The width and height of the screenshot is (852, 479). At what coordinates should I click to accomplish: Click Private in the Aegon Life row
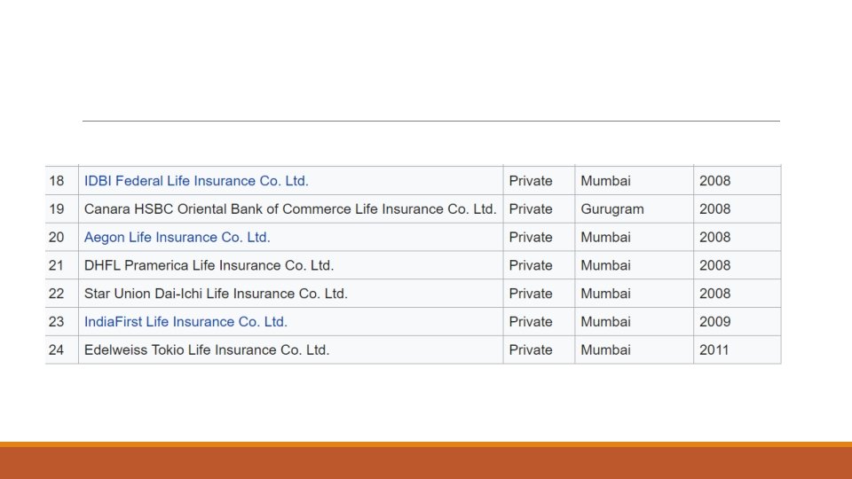point(531,238)
